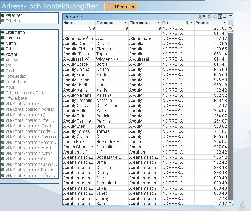Deselect the Namn field
The height and width of the screenshot is (211, 251).
pos(9,43)
